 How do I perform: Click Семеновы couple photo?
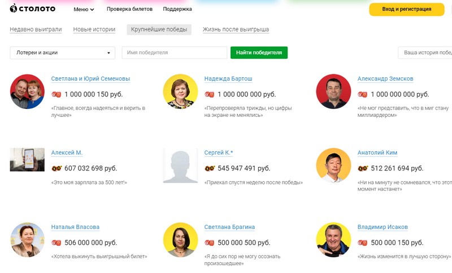pyautogui.click(x=27, y=91)
